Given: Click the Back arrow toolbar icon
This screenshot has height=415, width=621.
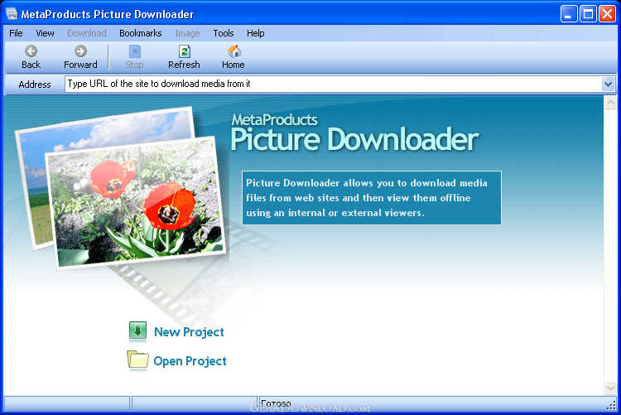Looking at the screenshot, I should [31, 51].
